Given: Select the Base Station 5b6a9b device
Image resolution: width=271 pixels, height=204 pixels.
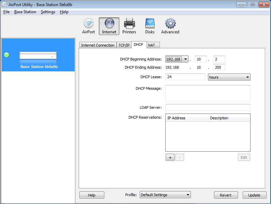Looking at the screenshot, I should pos(38,55).
